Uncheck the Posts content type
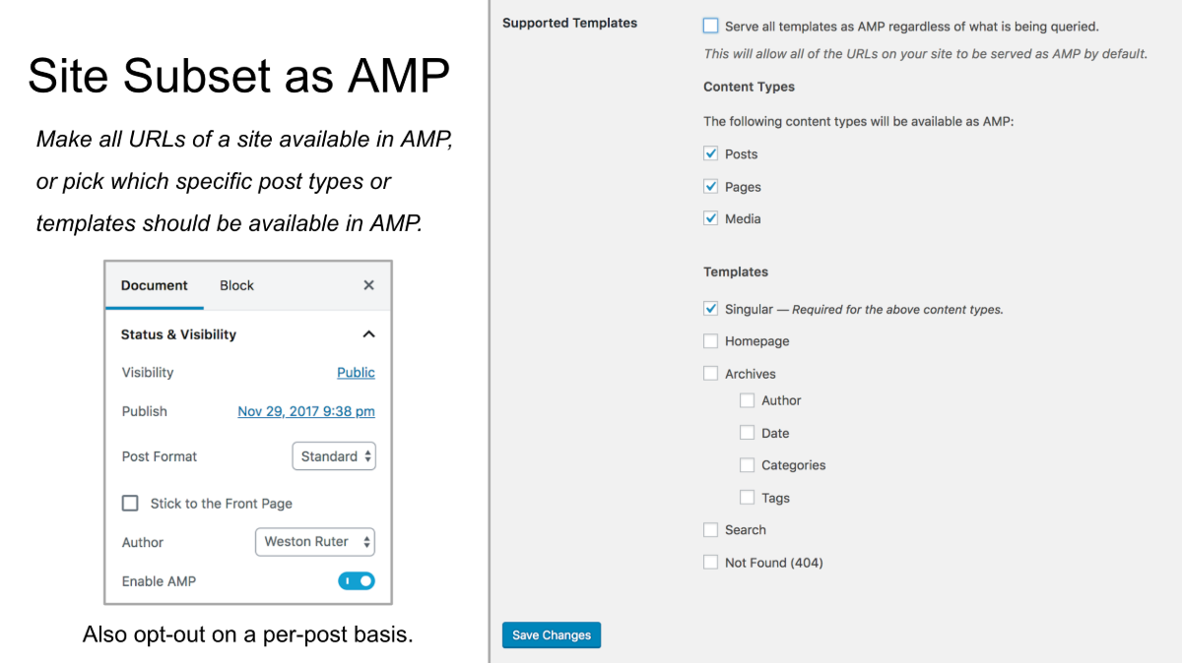Image resolution: width=1182 pixels, height=663 pixels. [x=710, y=153]
